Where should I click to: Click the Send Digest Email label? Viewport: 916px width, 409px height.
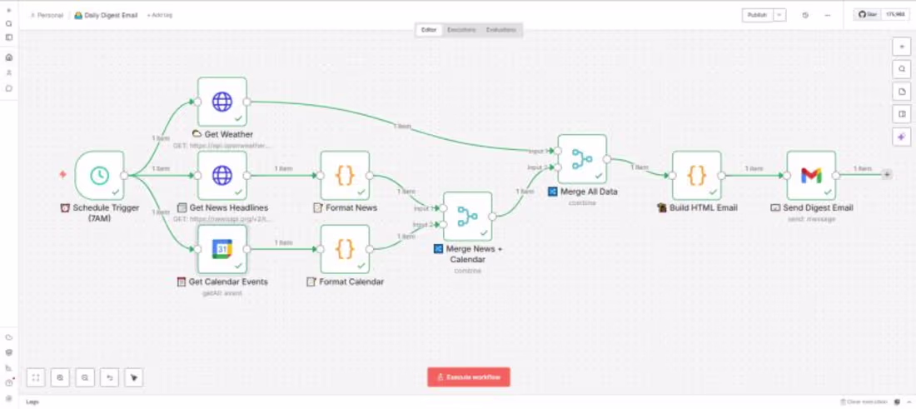point(812,208)
